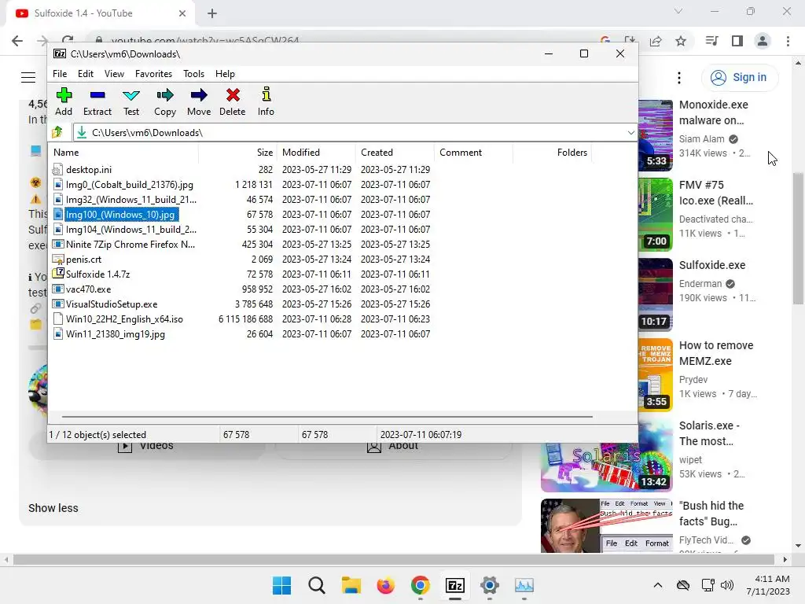Click Show less in the description
805x604 pixels.
[53, 508]
